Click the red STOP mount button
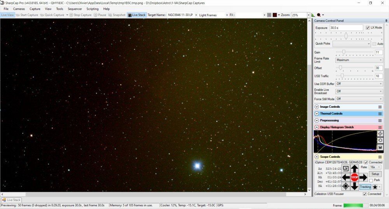389x209 pixels. (354, 177)
